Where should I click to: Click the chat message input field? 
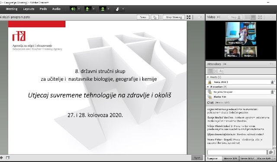tap(237, 152)
